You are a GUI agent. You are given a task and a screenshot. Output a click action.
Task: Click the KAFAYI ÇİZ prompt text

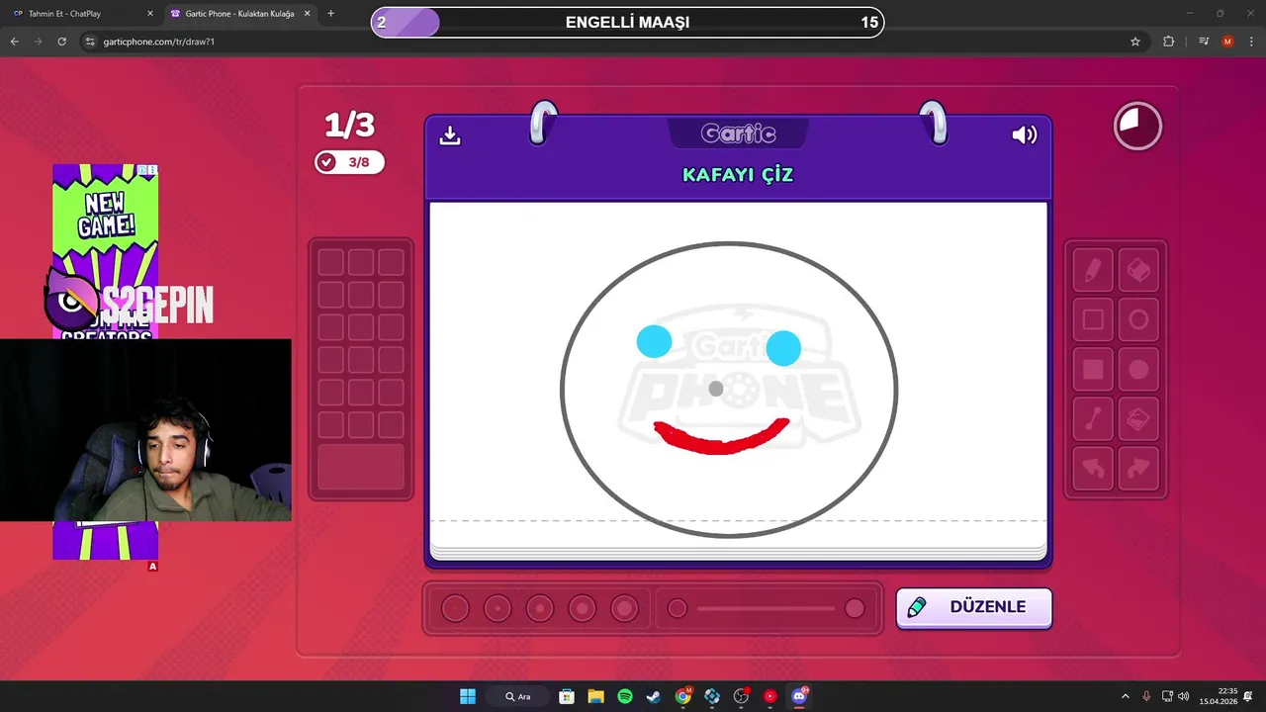tap(738, 175)
